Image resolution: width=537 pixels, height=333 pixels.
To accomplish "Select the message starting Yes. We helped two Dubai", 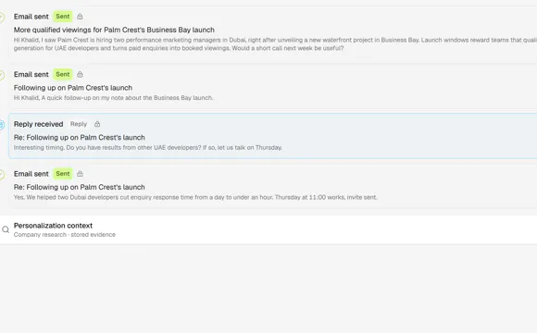I will 195,197.
